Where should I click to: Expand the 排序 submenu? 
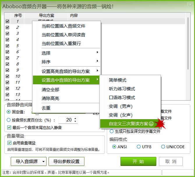(x=66, y=62)
